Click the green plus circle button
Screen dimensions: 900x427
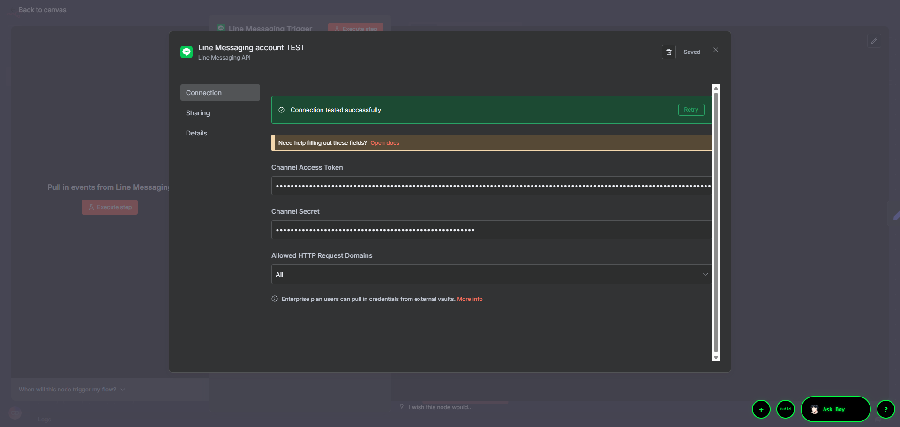pos(761,409)
